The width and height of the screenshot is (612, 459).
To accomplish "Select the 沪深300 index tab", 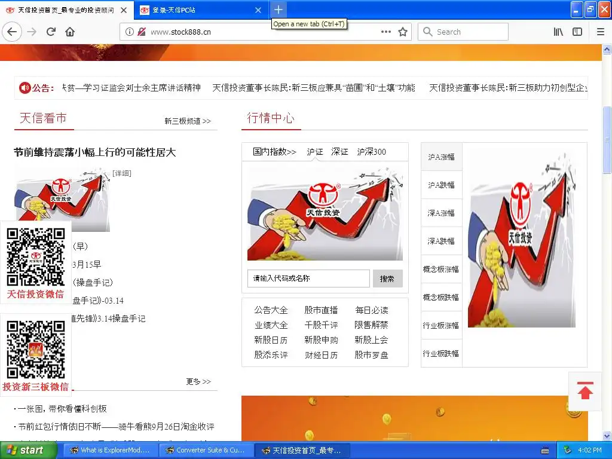I will [372, 152].
